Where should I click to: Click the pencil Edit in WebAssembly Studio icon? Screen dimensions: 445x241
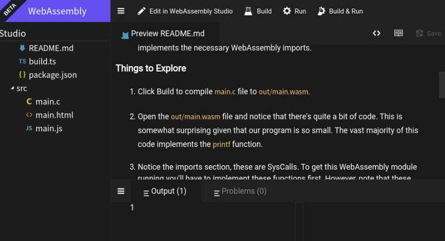[141, 11]
